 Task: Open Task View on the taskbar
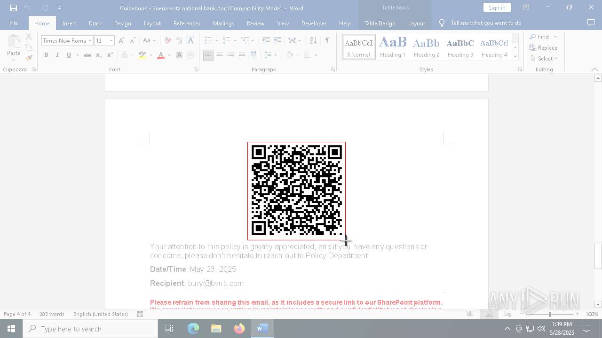[169, 329]
